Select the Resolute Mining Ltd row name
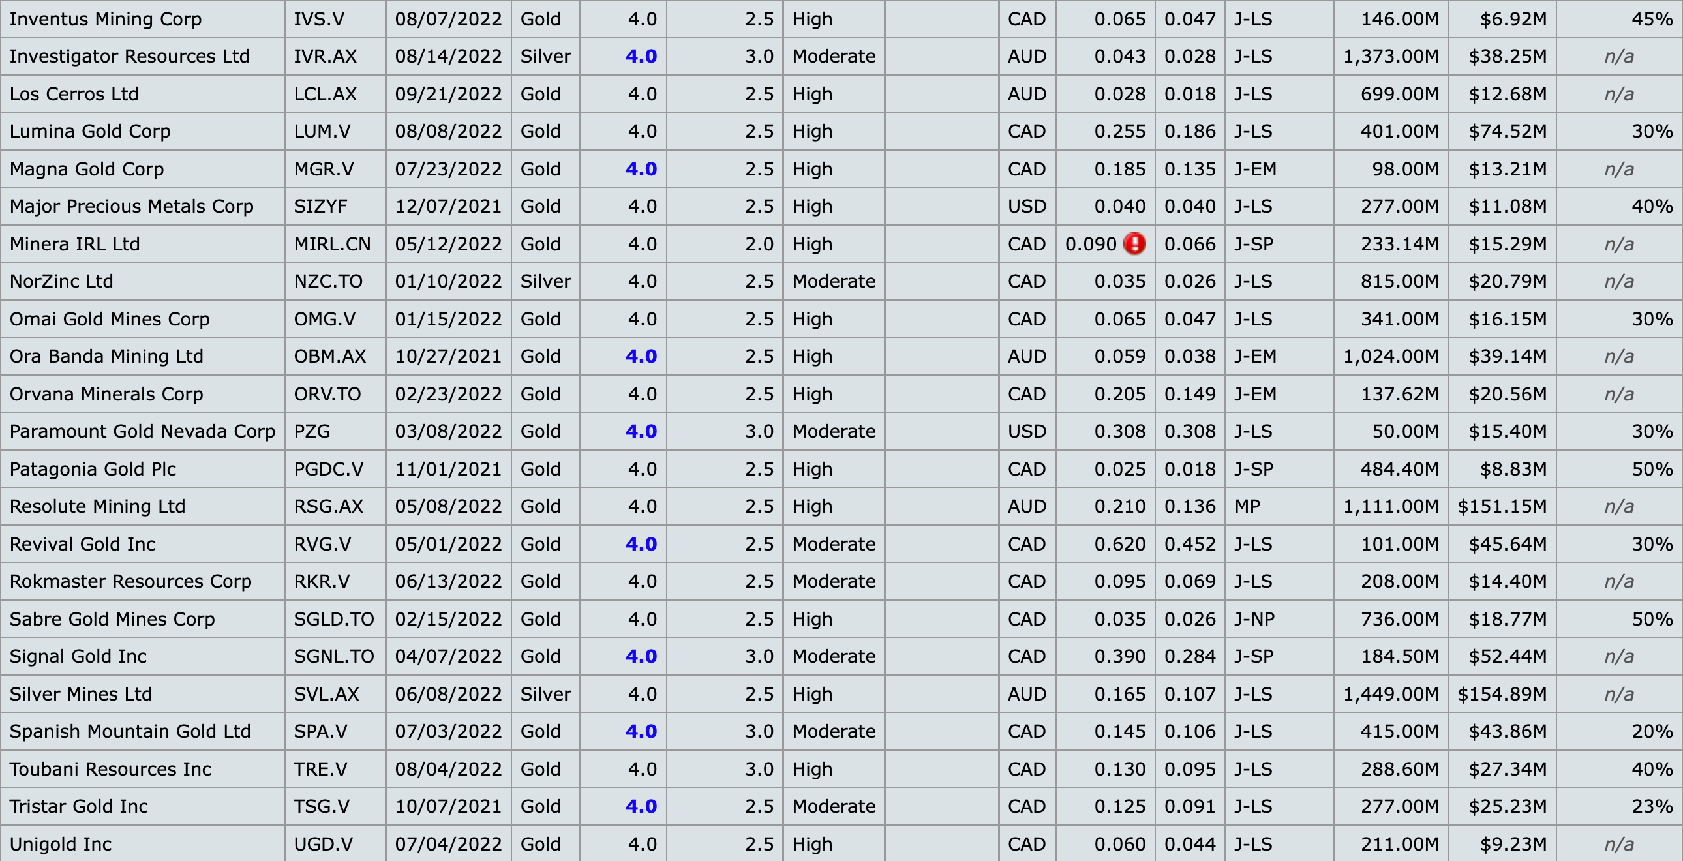 97,506
